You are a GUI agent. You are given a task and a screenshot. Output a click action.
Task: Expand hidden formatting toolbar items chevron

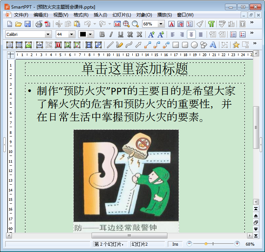(252, 33)
